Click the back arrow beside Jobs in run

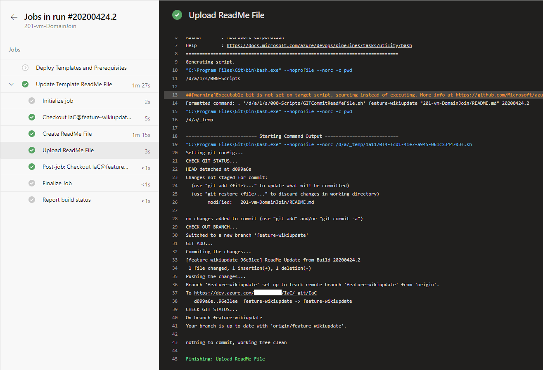(x=14, y=17)
